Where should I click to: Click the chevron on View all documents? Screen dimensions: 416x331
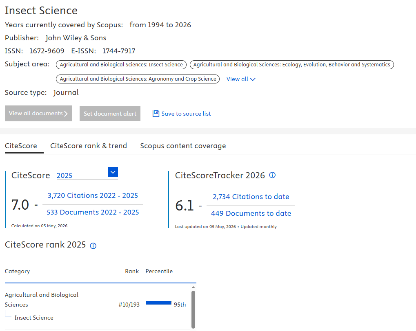pyautogui.click(x=66, y=114)
